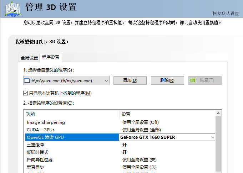
Task: Click the 恢复默认设置 link
Action: point(226,14)
